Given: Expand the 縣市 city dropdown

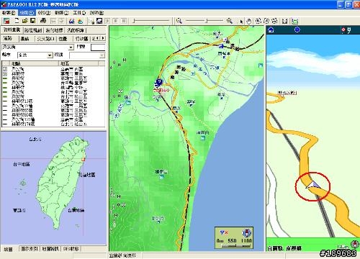Looking at the screenshot, I should pos(50,55).
